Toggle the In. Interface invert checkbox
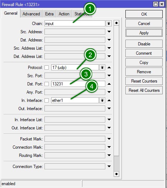 (x=47, y=100)
